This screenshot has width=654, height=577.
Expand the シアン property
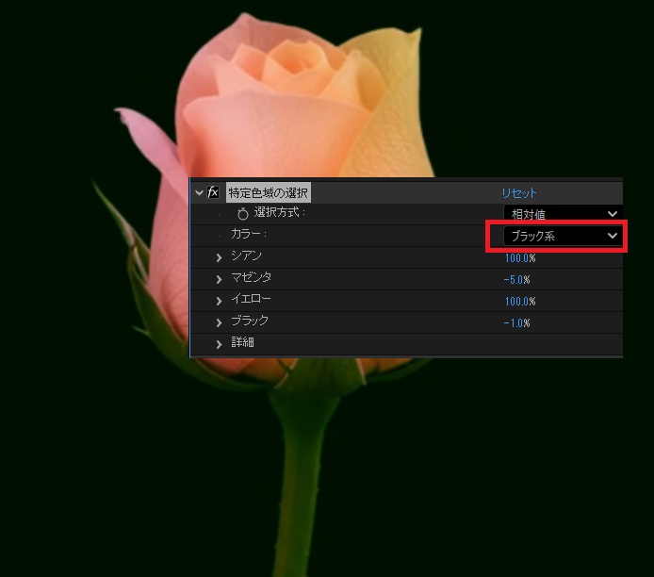pyautogui.click(x=220, y=257)
